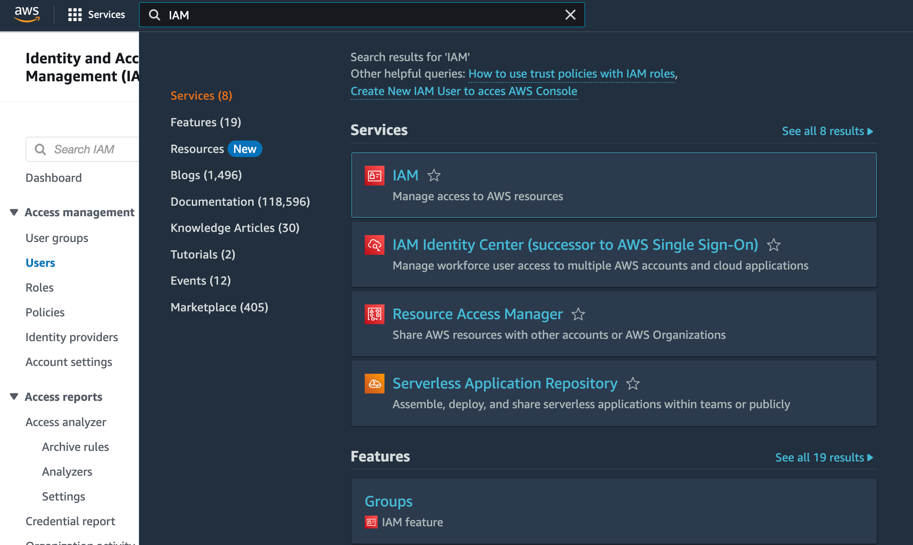Favorite the Serverless Application Repository star
The image size is (913, 545).
tap(633, 383)
